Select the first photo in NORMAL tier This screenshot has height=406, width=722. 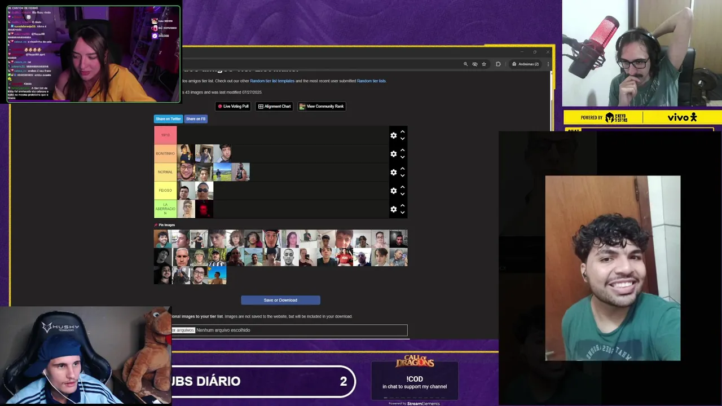tap(186, 172)
